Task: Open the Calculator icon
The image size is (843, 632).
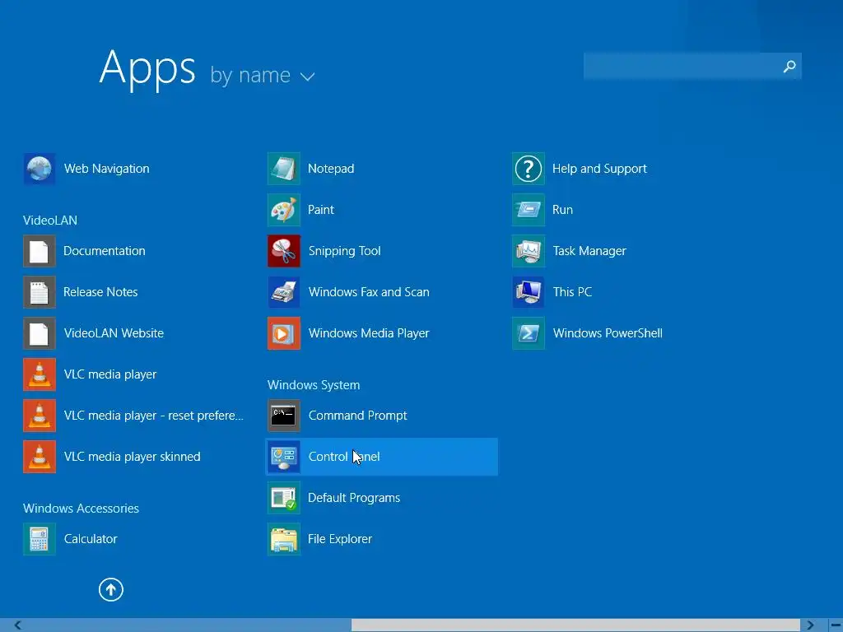Action: point(40,539)
